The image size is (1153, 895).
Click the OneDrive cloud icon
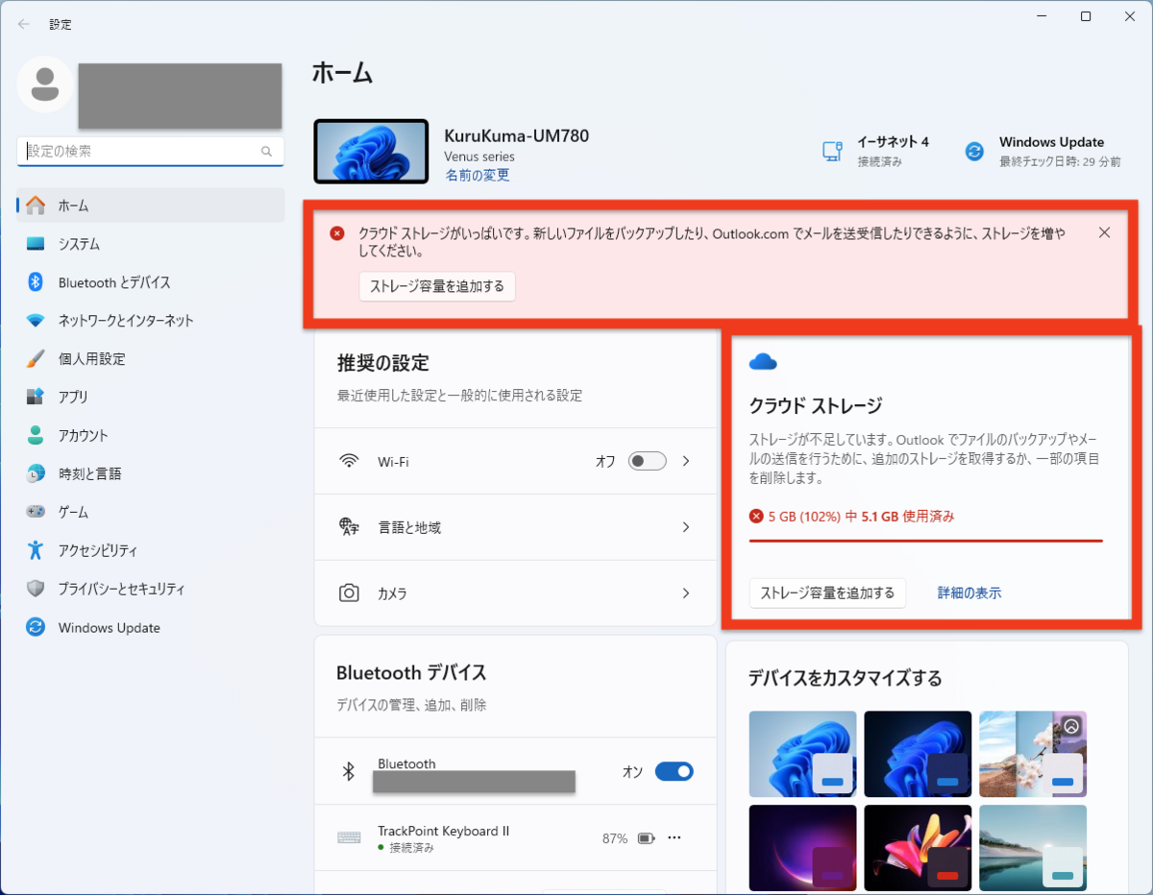click(762, 361)
